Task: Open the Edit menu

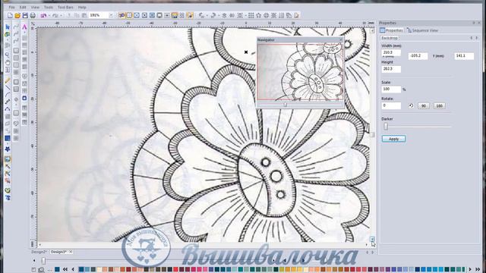Action: click(x=23, y=7)
